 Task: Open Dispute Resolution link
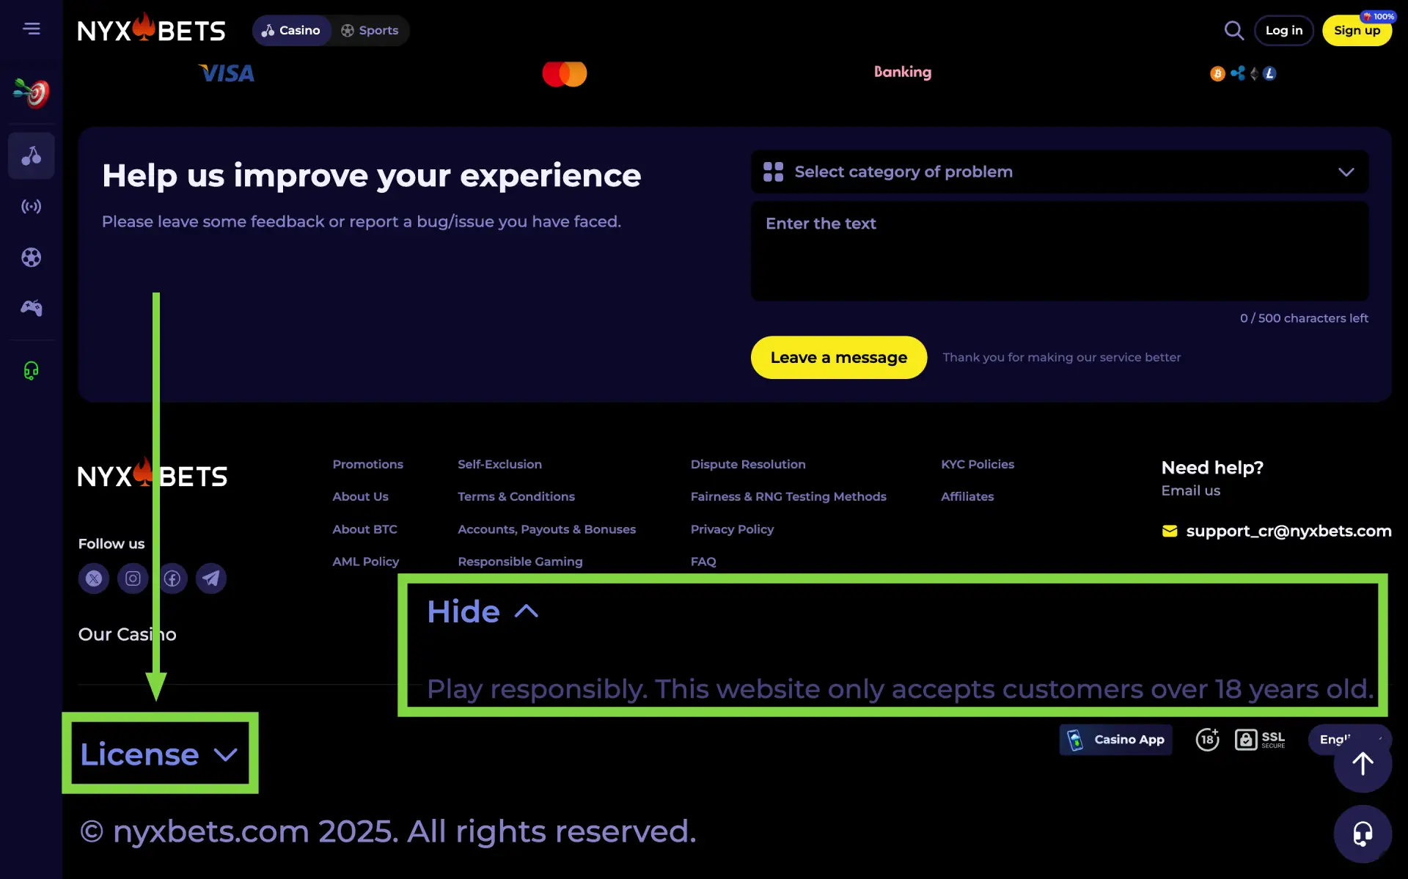coord(748,464)
